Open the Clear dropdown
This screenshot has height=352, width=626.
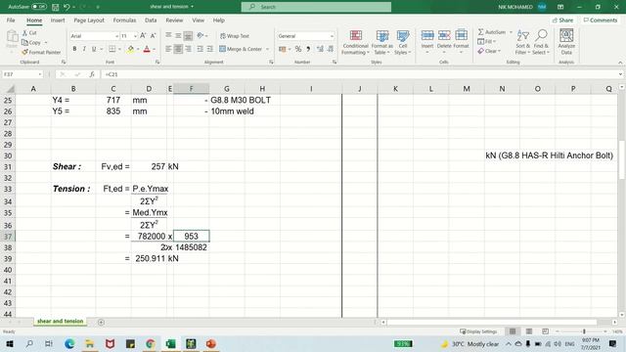(489, 51)
